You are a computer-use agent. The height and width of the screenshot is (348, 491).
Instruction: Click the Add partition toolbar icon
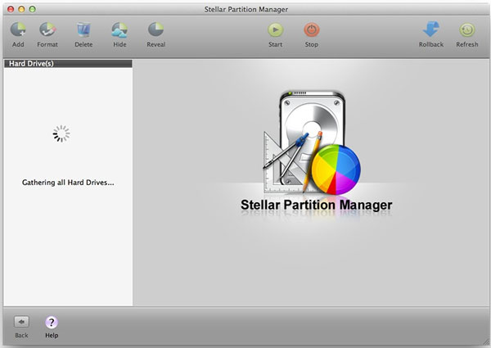pos(18,29)
